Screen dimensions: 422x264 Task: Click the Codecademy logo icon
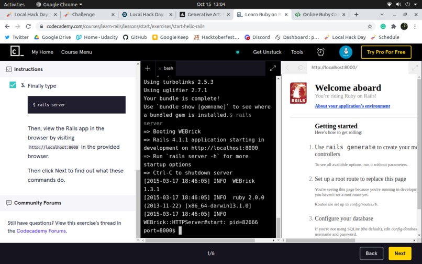(17, 51)
